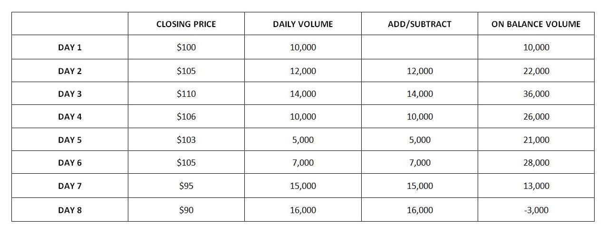
Task: Click the $103 closing price cell
Action: click(186, 140)
